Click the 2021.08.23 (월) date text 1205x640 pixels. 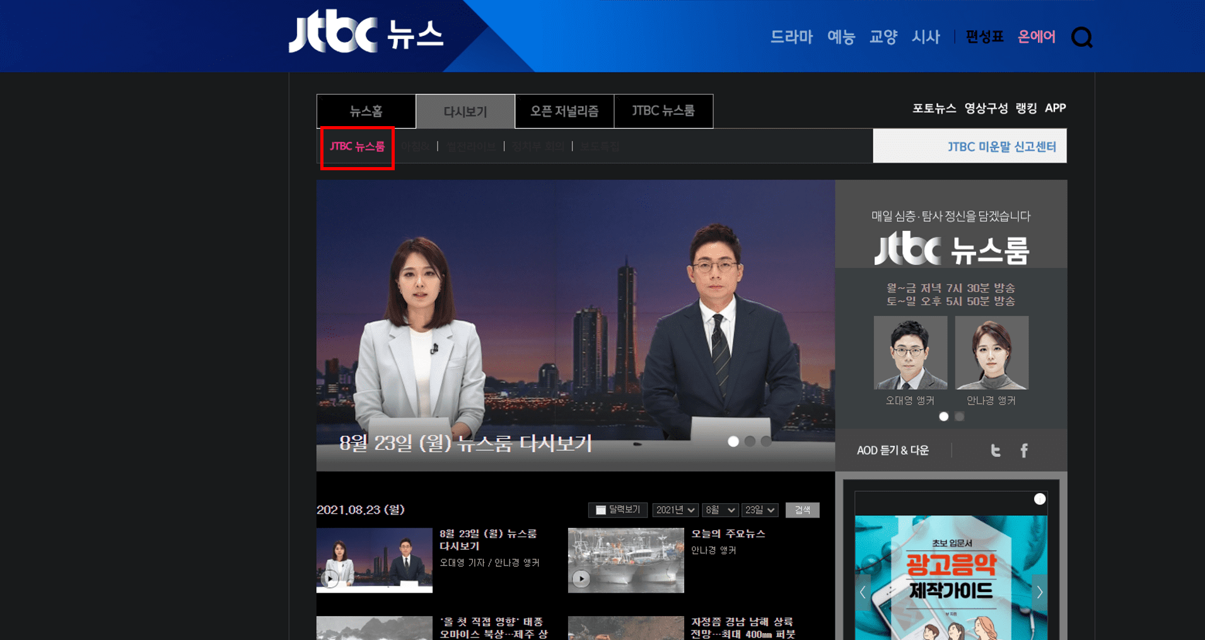tap(360, 509)
